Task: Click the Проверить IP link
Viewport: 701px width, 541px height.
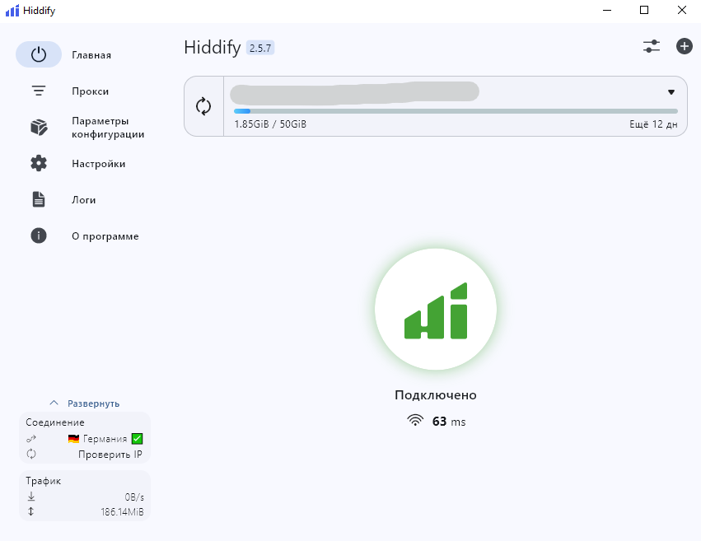Action: (x=110, y=454)
